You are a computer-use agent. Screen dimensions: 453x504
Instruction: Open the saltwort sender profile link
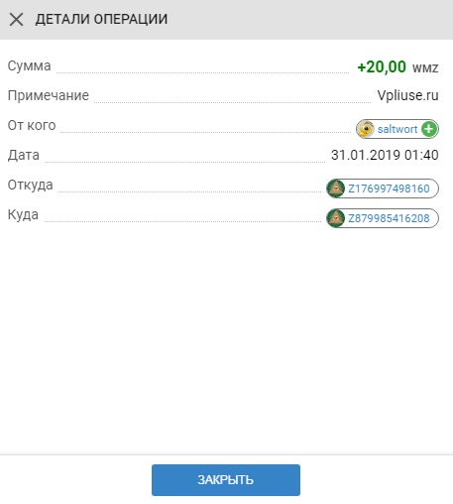[397, 129]
